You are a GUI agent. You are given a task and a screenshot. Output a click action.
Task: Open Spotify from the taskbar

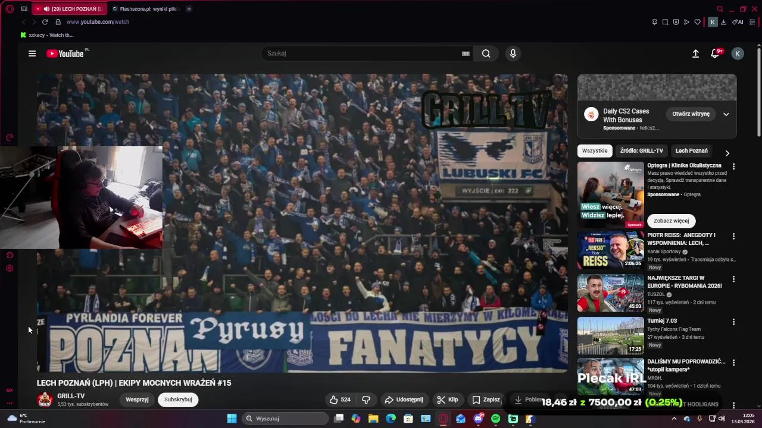click(495, 418)
